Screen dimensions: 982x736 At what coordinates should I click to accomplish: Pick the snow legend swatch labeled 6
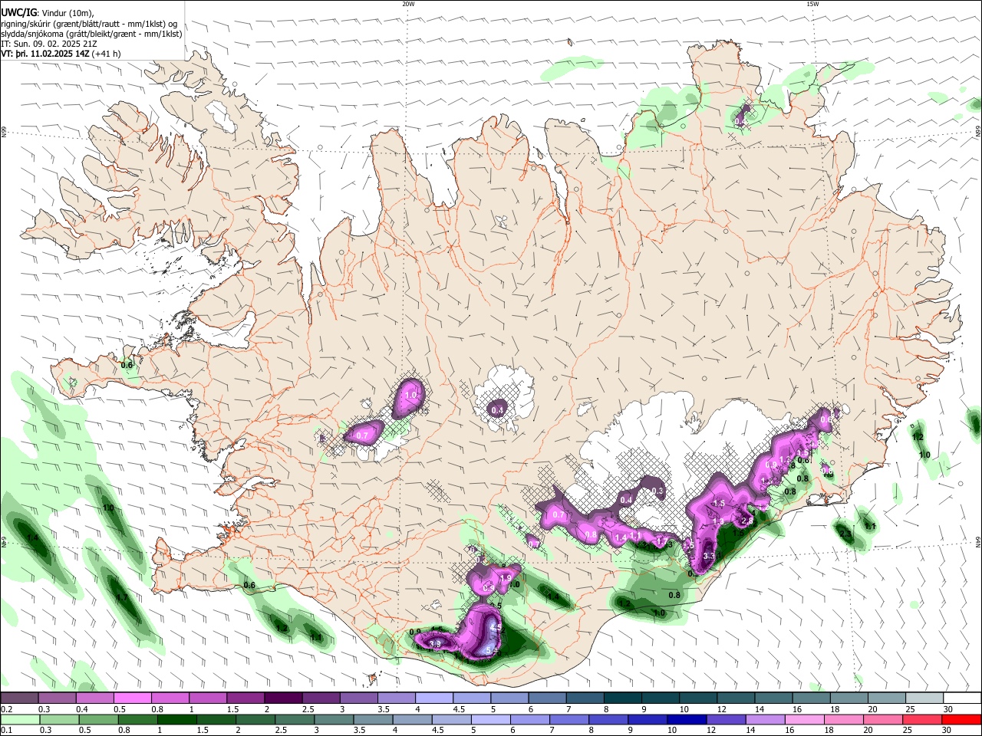pos(548,698)
